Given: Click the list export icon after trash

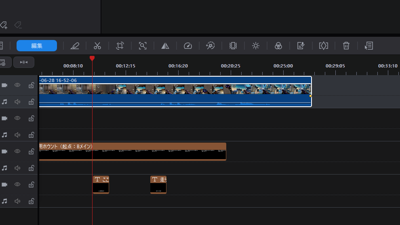Looking at the screenshot, I should 369,46.
